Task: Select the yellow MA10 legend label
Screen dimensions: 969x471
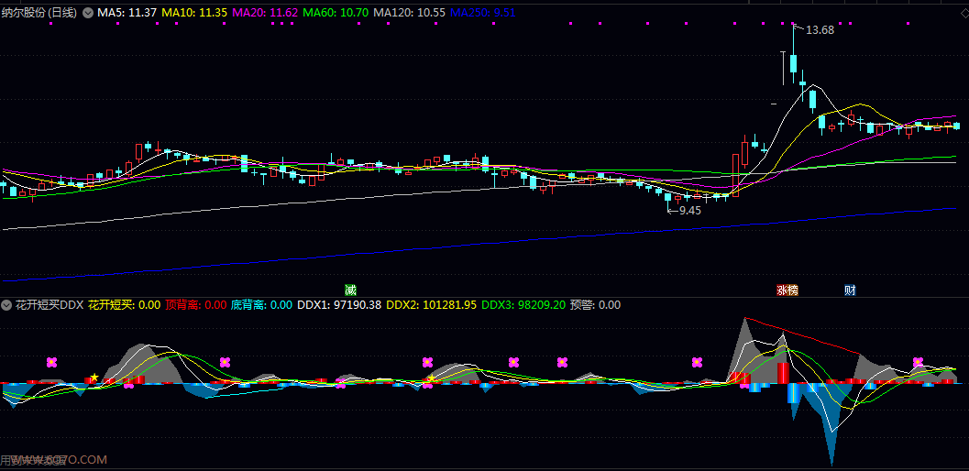Action: coord(194,13)
